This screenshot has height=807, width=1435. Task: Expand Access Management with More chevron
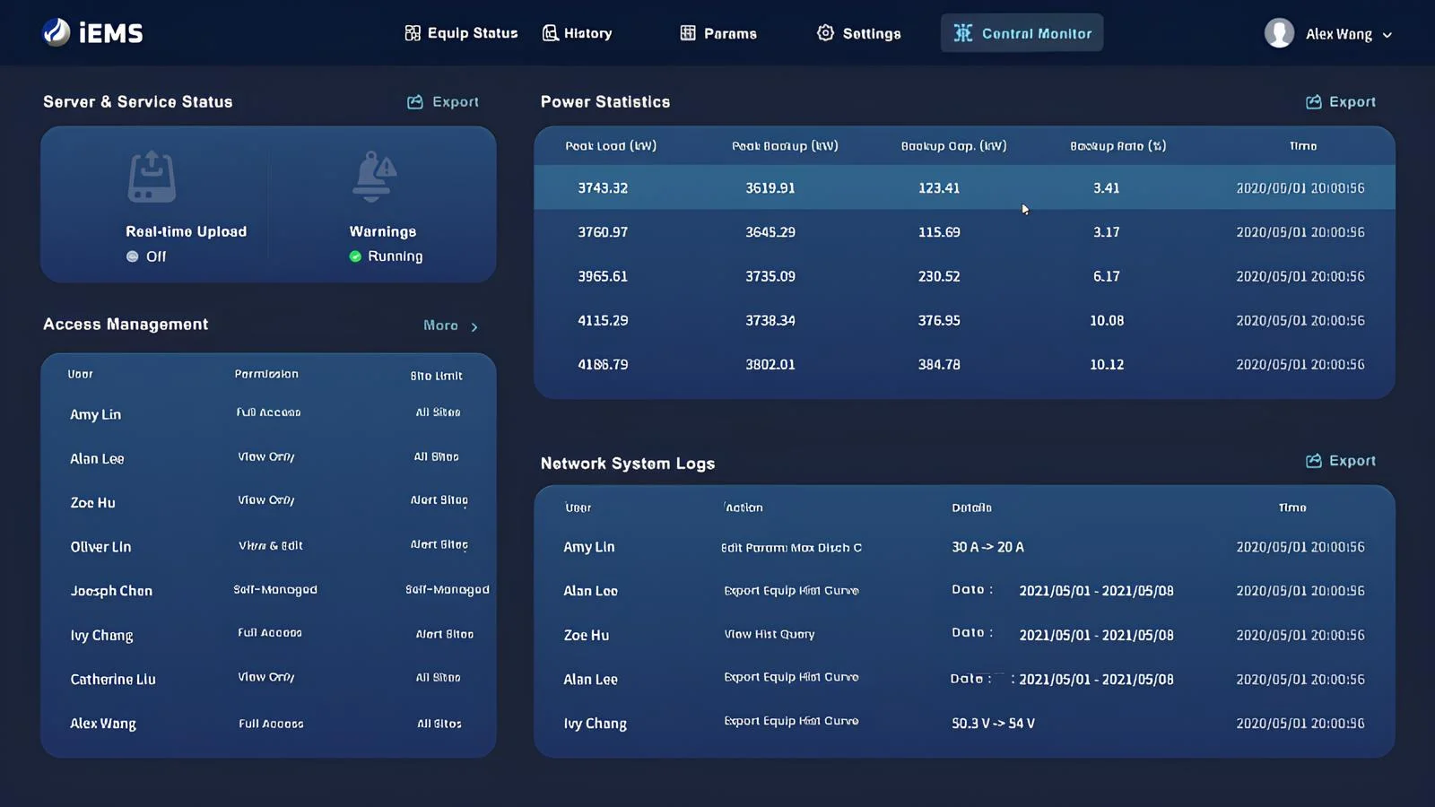[474, 326]
